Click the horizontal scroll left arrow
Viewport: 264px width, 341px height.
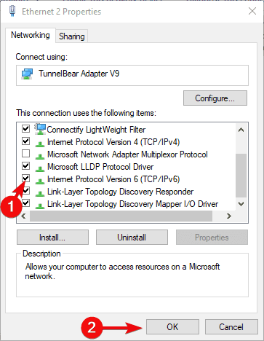point(23,216)
